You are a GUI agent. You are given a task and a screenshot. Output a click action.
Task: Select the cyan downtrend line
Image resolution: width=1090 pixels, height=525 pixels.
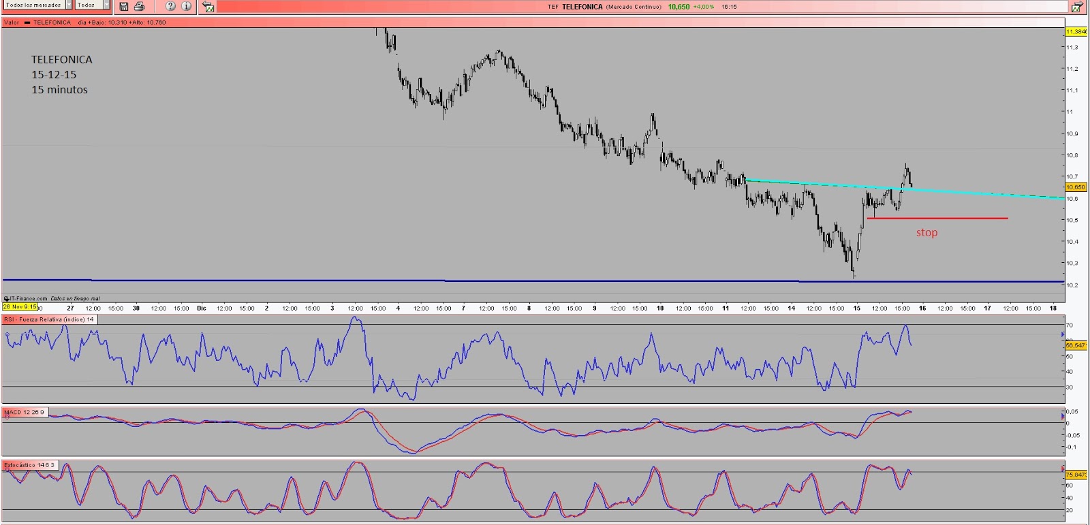click(x=906, y=189)
